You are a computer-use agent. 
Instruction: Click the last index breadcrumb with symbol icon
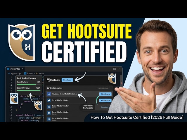click(40, 73)
